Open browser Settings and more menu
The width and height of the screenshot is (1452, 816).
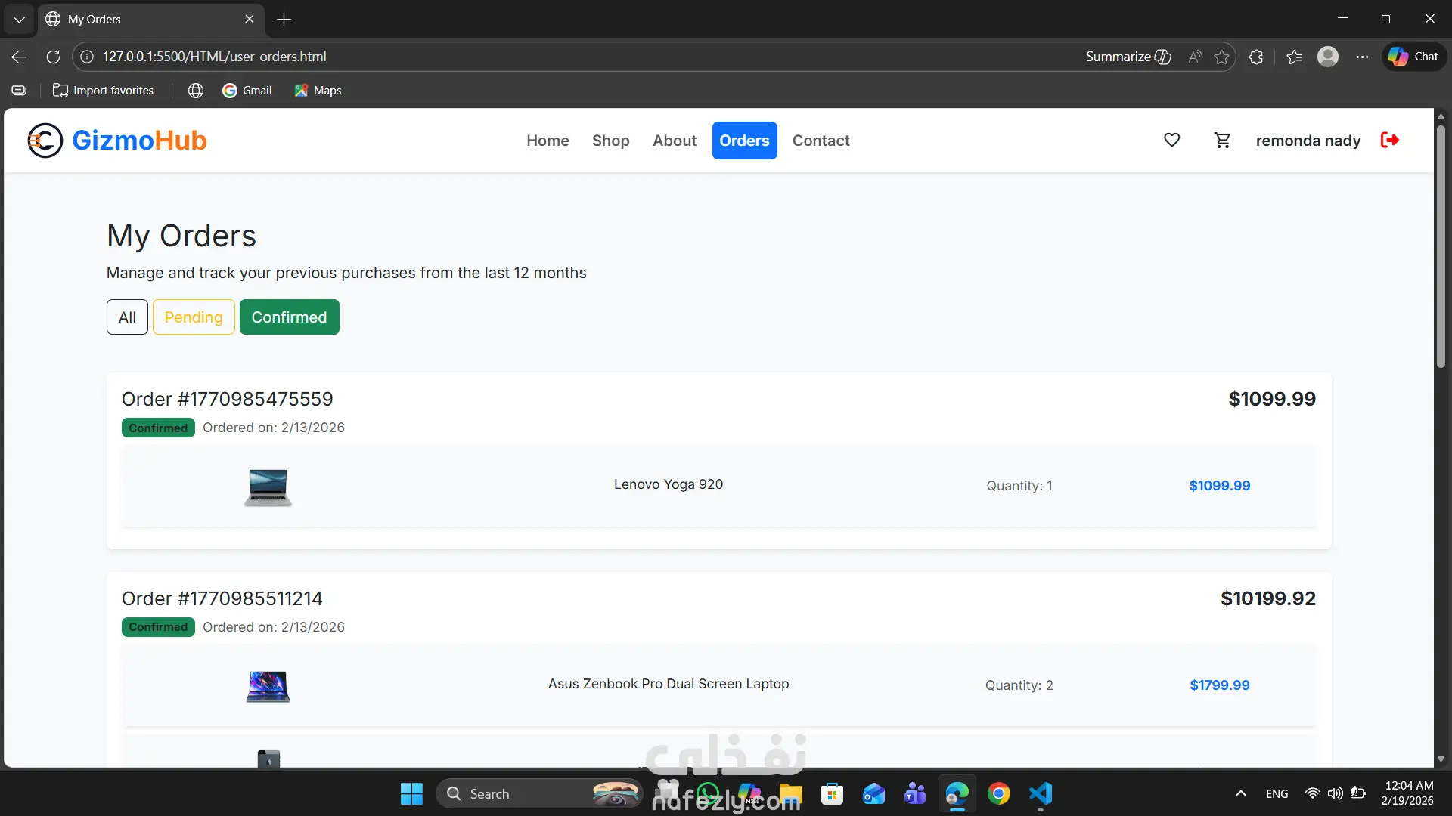[1362, 57]
